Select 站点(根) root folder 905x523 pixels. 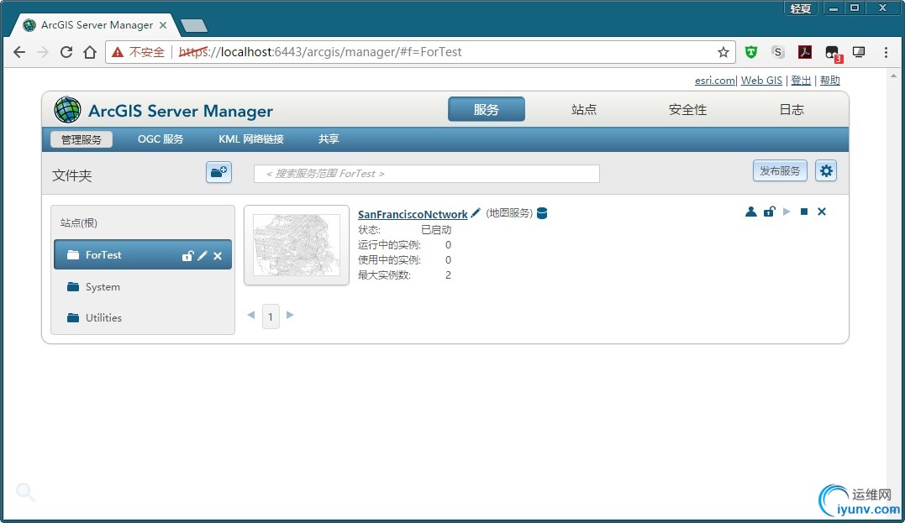pyautogui.click(x=79, y=222)
